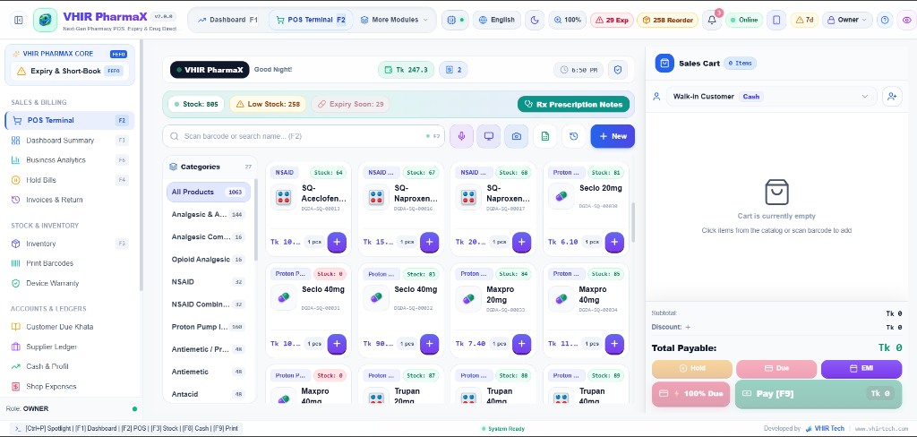This screenshot has width=917, height=437.
Task: Open Cash & Profit in sidebar
Action: pyautogui.click(x=70, y=367)
